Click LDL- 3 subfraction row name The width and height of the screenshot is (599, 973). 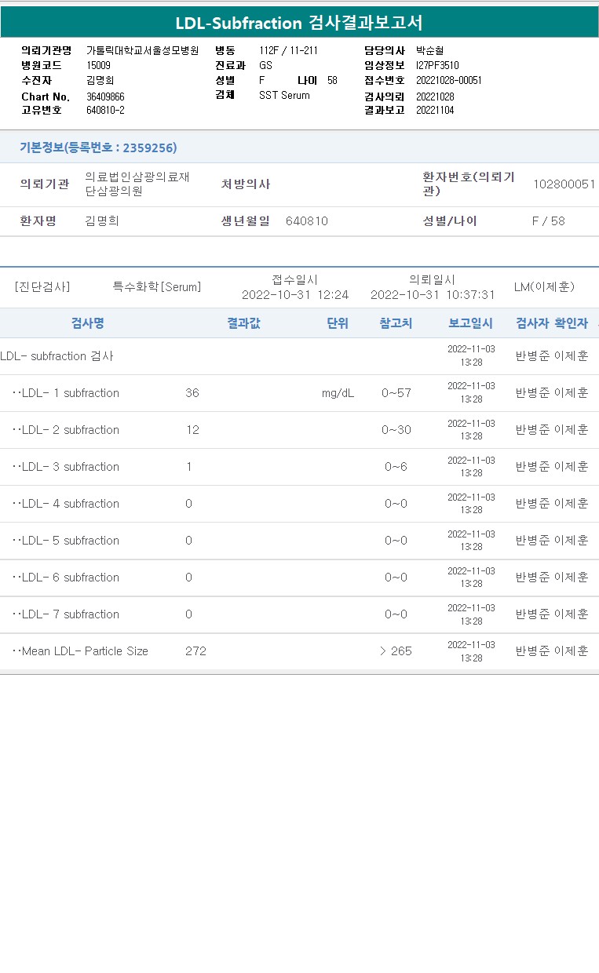[66, 467]
